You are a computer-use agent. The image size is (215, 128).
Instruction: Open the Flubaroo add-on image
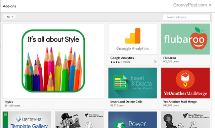coord(185,39)
